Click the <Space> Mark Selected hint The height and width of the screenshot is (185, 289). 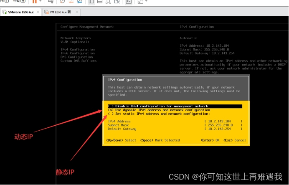(x=160, y=140)
